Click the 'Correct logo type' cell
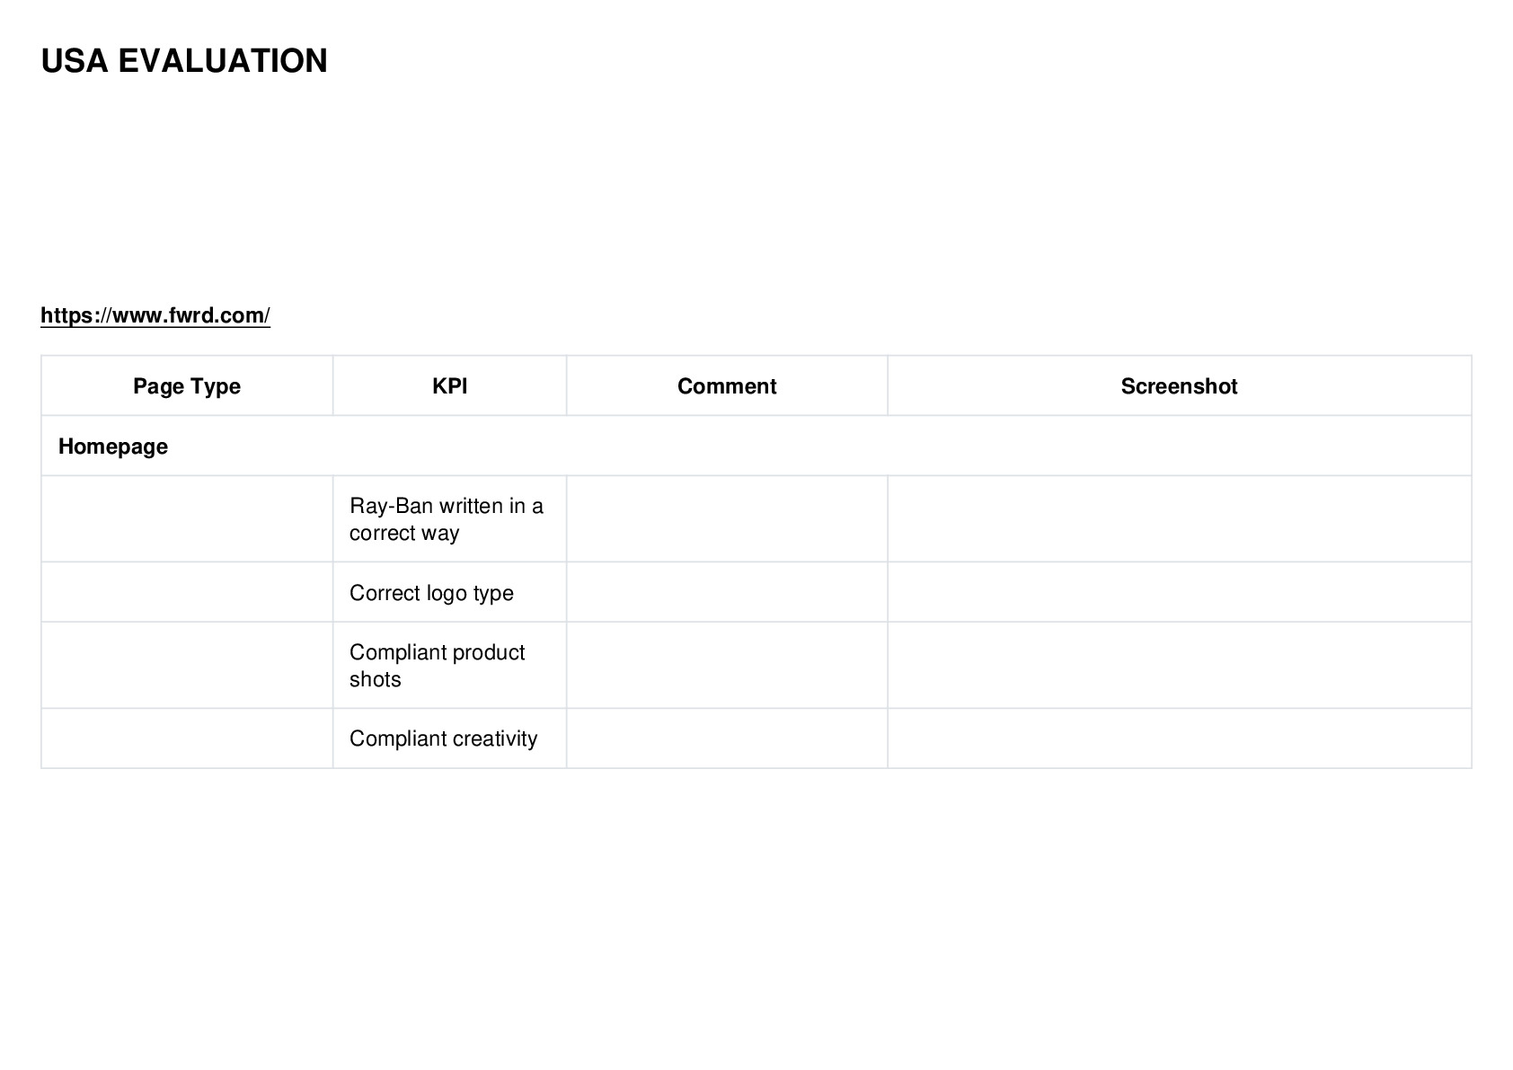Viewport: 1513px width, 1070px height. click(x=449, y=592)
